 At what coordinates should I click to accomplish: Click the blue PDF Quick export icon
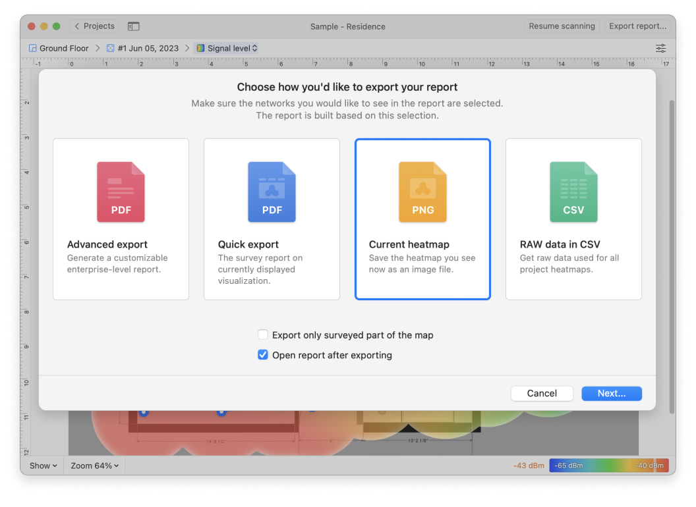(272, 192)
